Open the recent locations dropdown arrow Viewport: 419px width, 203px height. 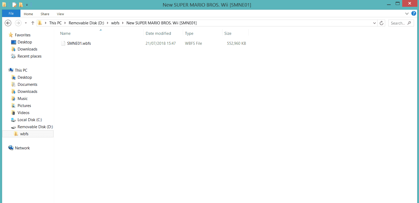(x=26, y=23)
